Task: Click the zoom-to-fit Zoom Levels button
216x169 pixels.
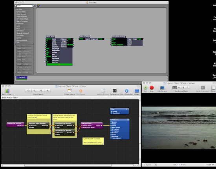Action: pyautogui.click(x=28, y=91)
